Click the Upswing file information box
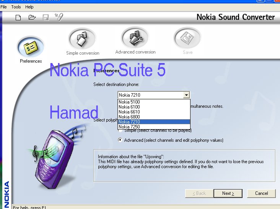The width and height of the screenshot is (280, 209). tap(184, 166)
